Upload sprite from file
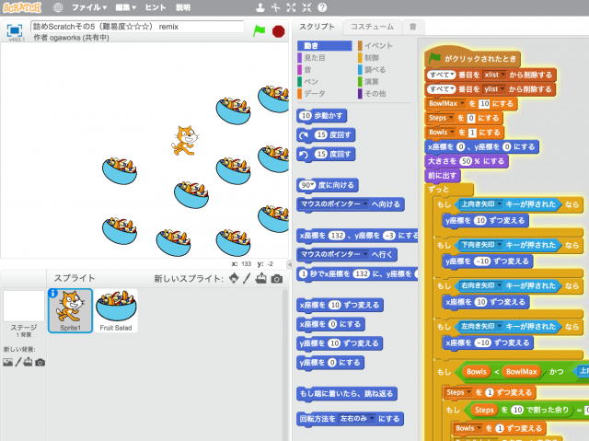 point(260,278)
